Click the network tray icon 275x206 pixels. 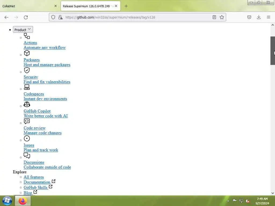(x=241, y=201)
